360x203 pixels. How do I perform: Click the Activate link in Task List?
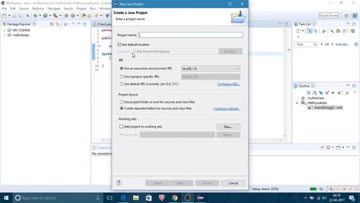click(343, 44)
